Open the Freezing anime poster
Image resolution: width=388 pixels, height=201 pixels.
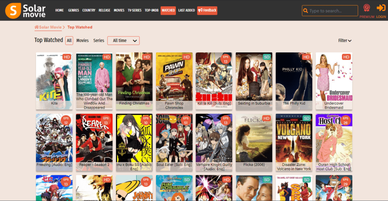(54, 142)
